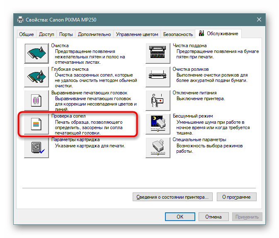Select the Дополнительно tab
The height and width of the screenshot is (238, 279).
pos(94,34)
